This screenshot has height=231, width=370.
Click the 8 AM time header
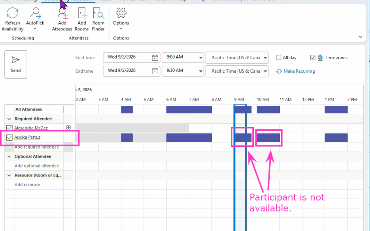click(216, 100)
